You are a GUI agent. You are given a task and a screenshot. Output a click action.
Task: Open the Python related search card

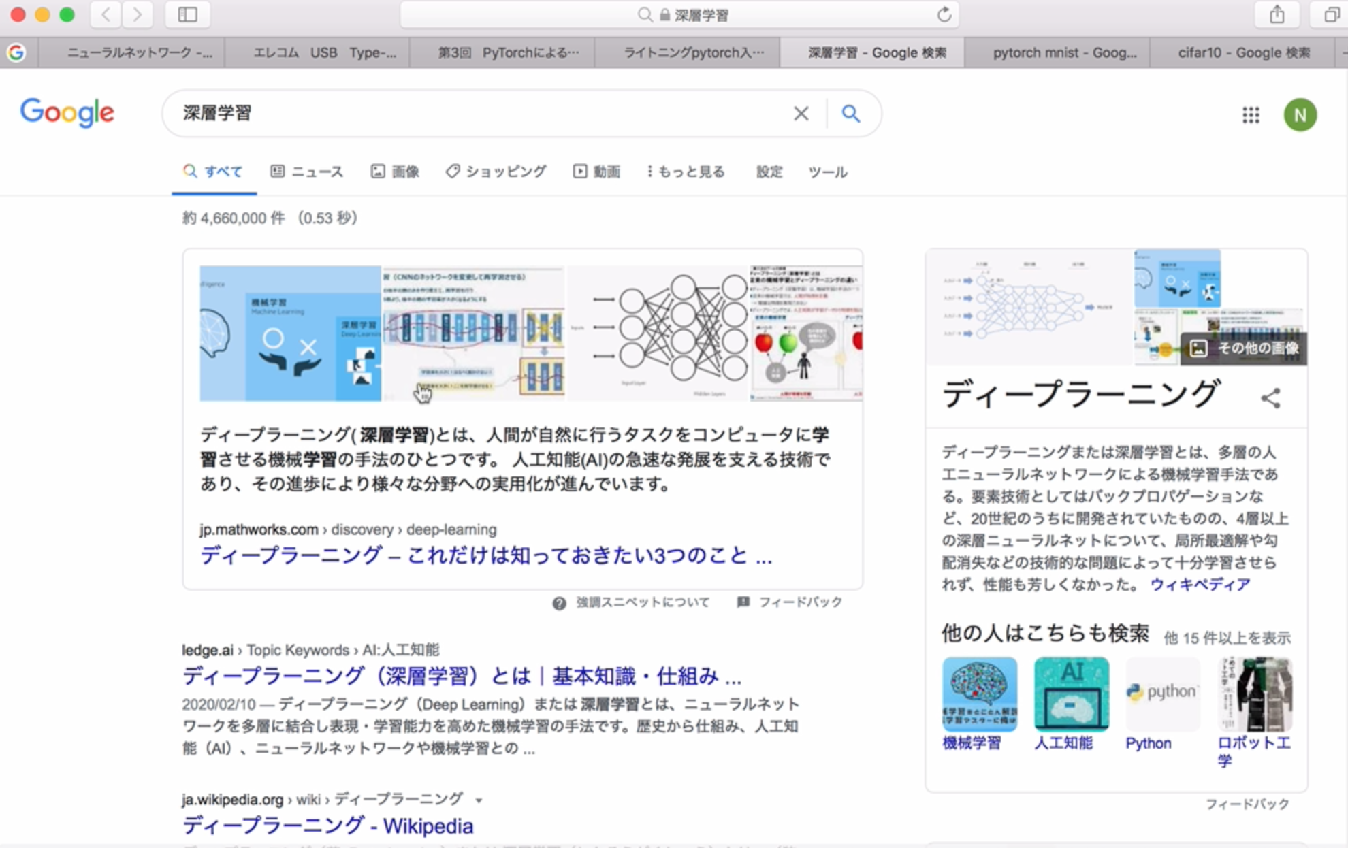point(1162,704)
